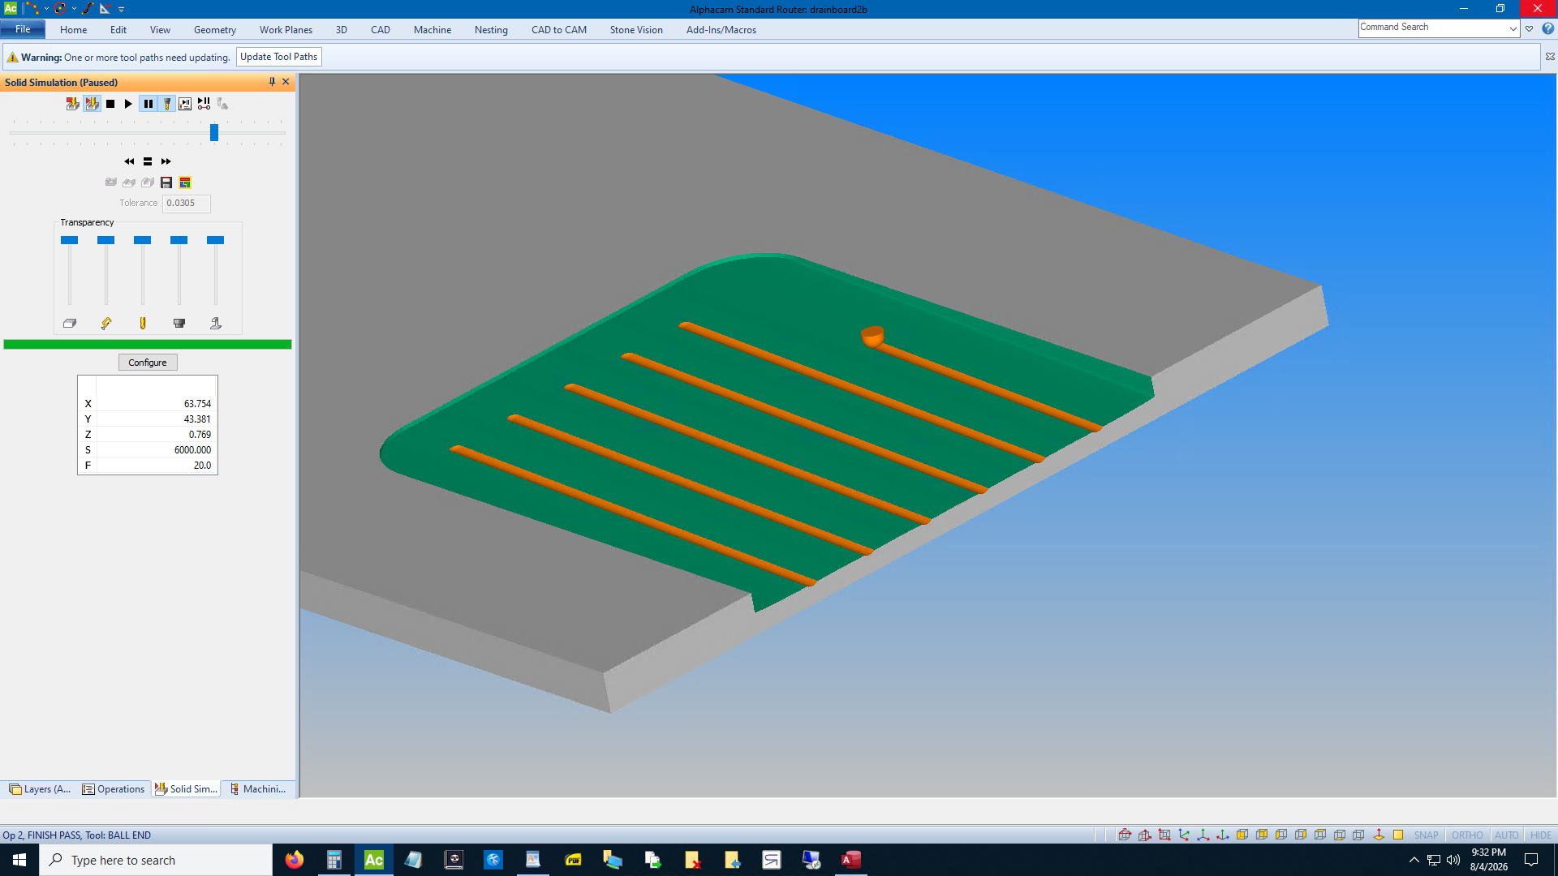Toggle ORTHO mode in status bar
The width and height of the screenshot is (1558, 876).
1467,835
